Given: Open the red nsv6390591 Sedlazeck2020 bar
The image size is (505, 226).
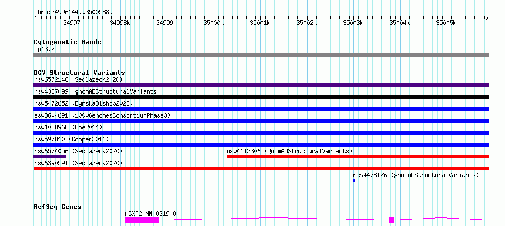Looking at the screenshot, I should point(261,169).
